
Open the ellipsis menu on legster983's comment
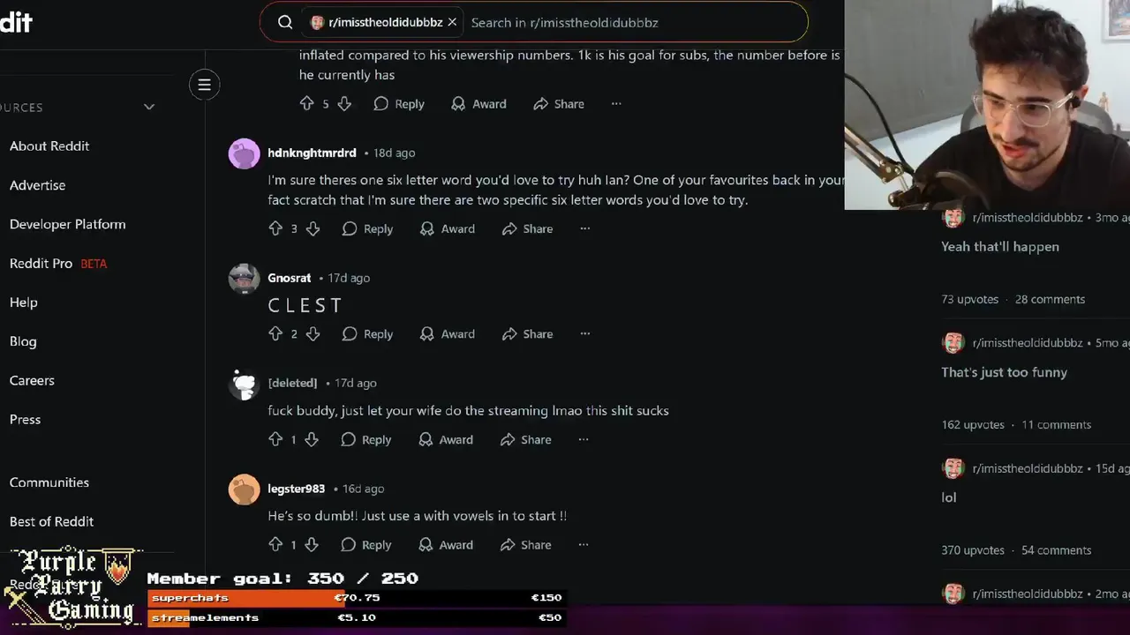click(583, 545)
